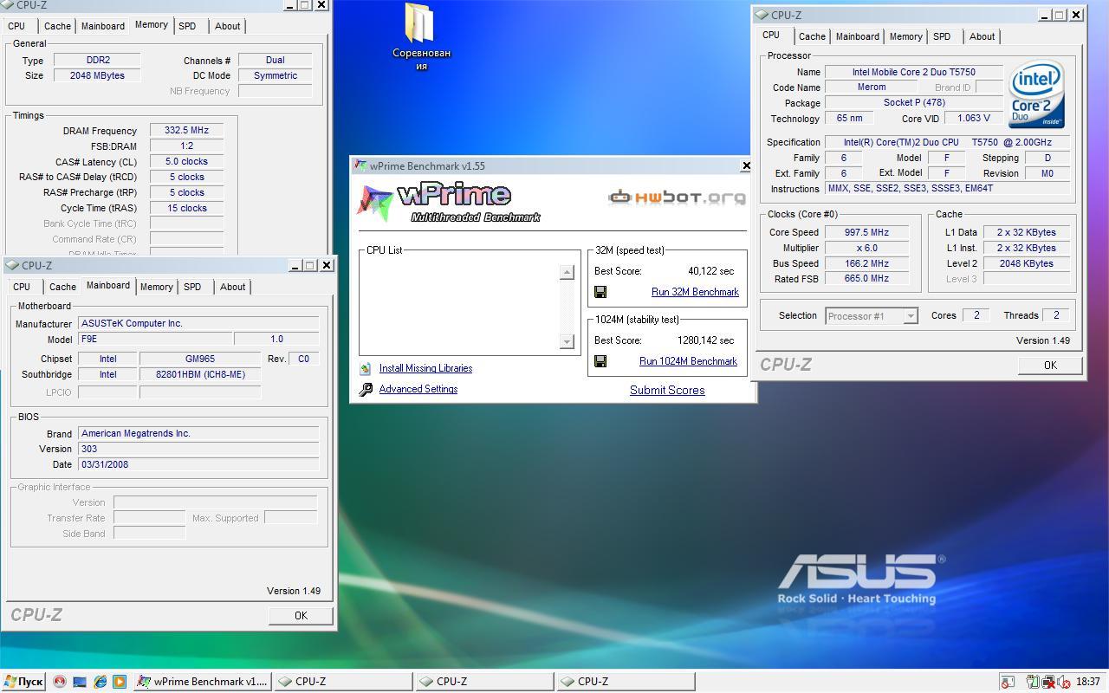Switch to wPrime Benchmark in the taskbar
Viewport: 1109px width, 693px height.
click(203, 682)
